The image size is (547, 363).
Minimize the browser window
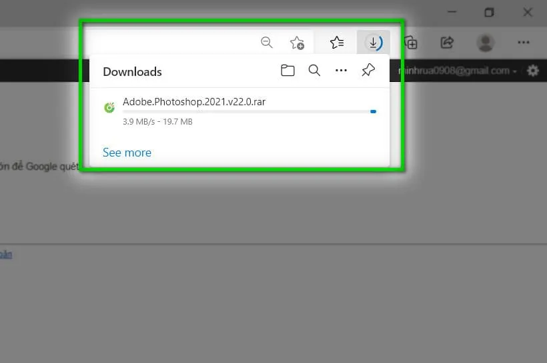pos(452,12)
